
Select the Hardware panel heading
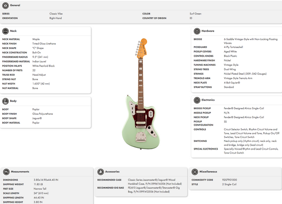pos(208,31)
